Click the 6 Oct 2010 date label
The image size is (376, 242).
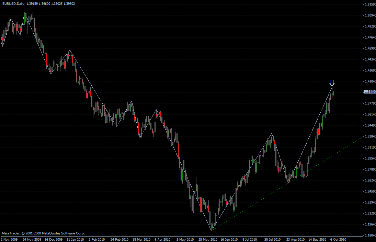coord(338,239)
